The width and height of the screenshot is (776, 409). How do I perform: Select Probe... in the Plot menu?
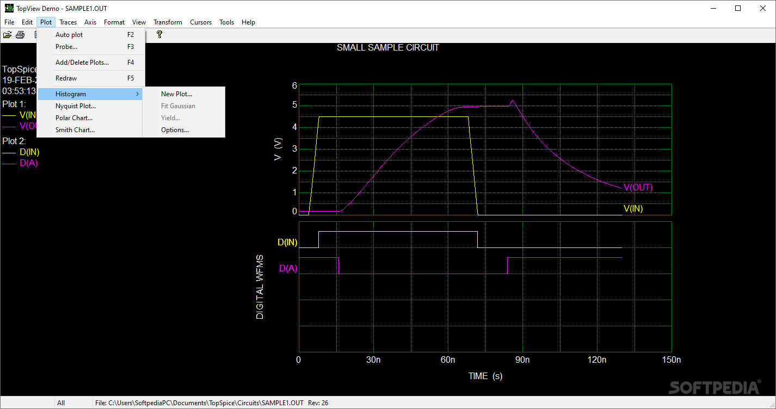(91, 47)
